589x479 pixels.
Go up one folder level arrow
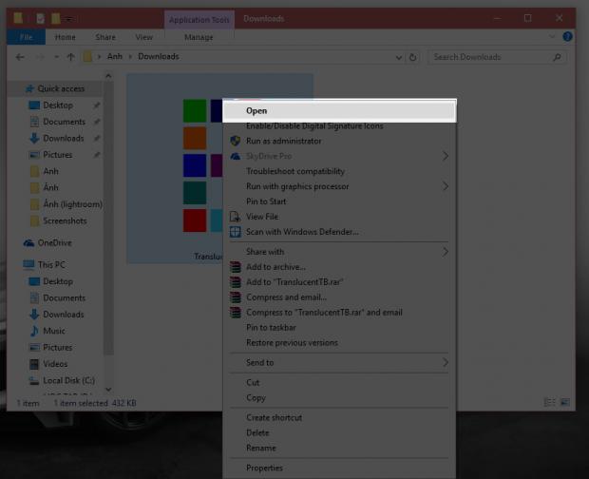click(70, 57)
